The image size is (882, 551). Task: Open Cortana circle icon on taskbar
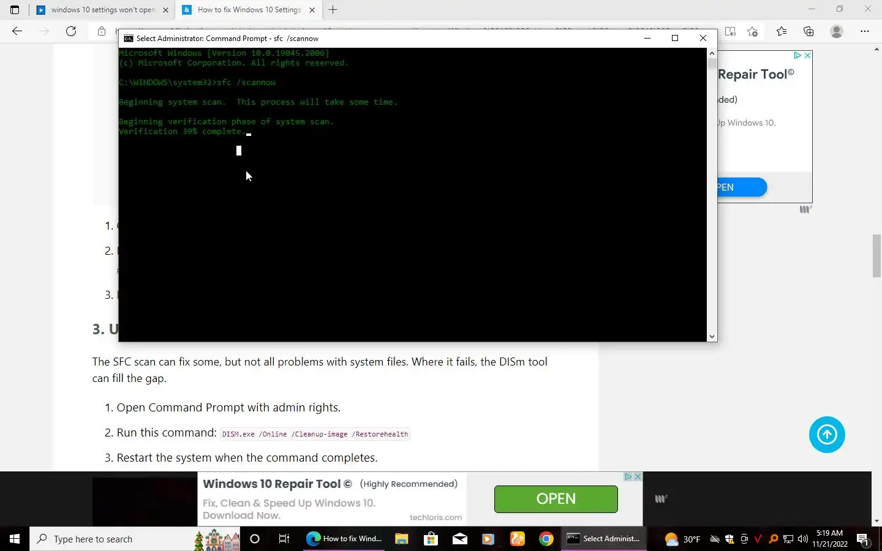click(255, 539)
